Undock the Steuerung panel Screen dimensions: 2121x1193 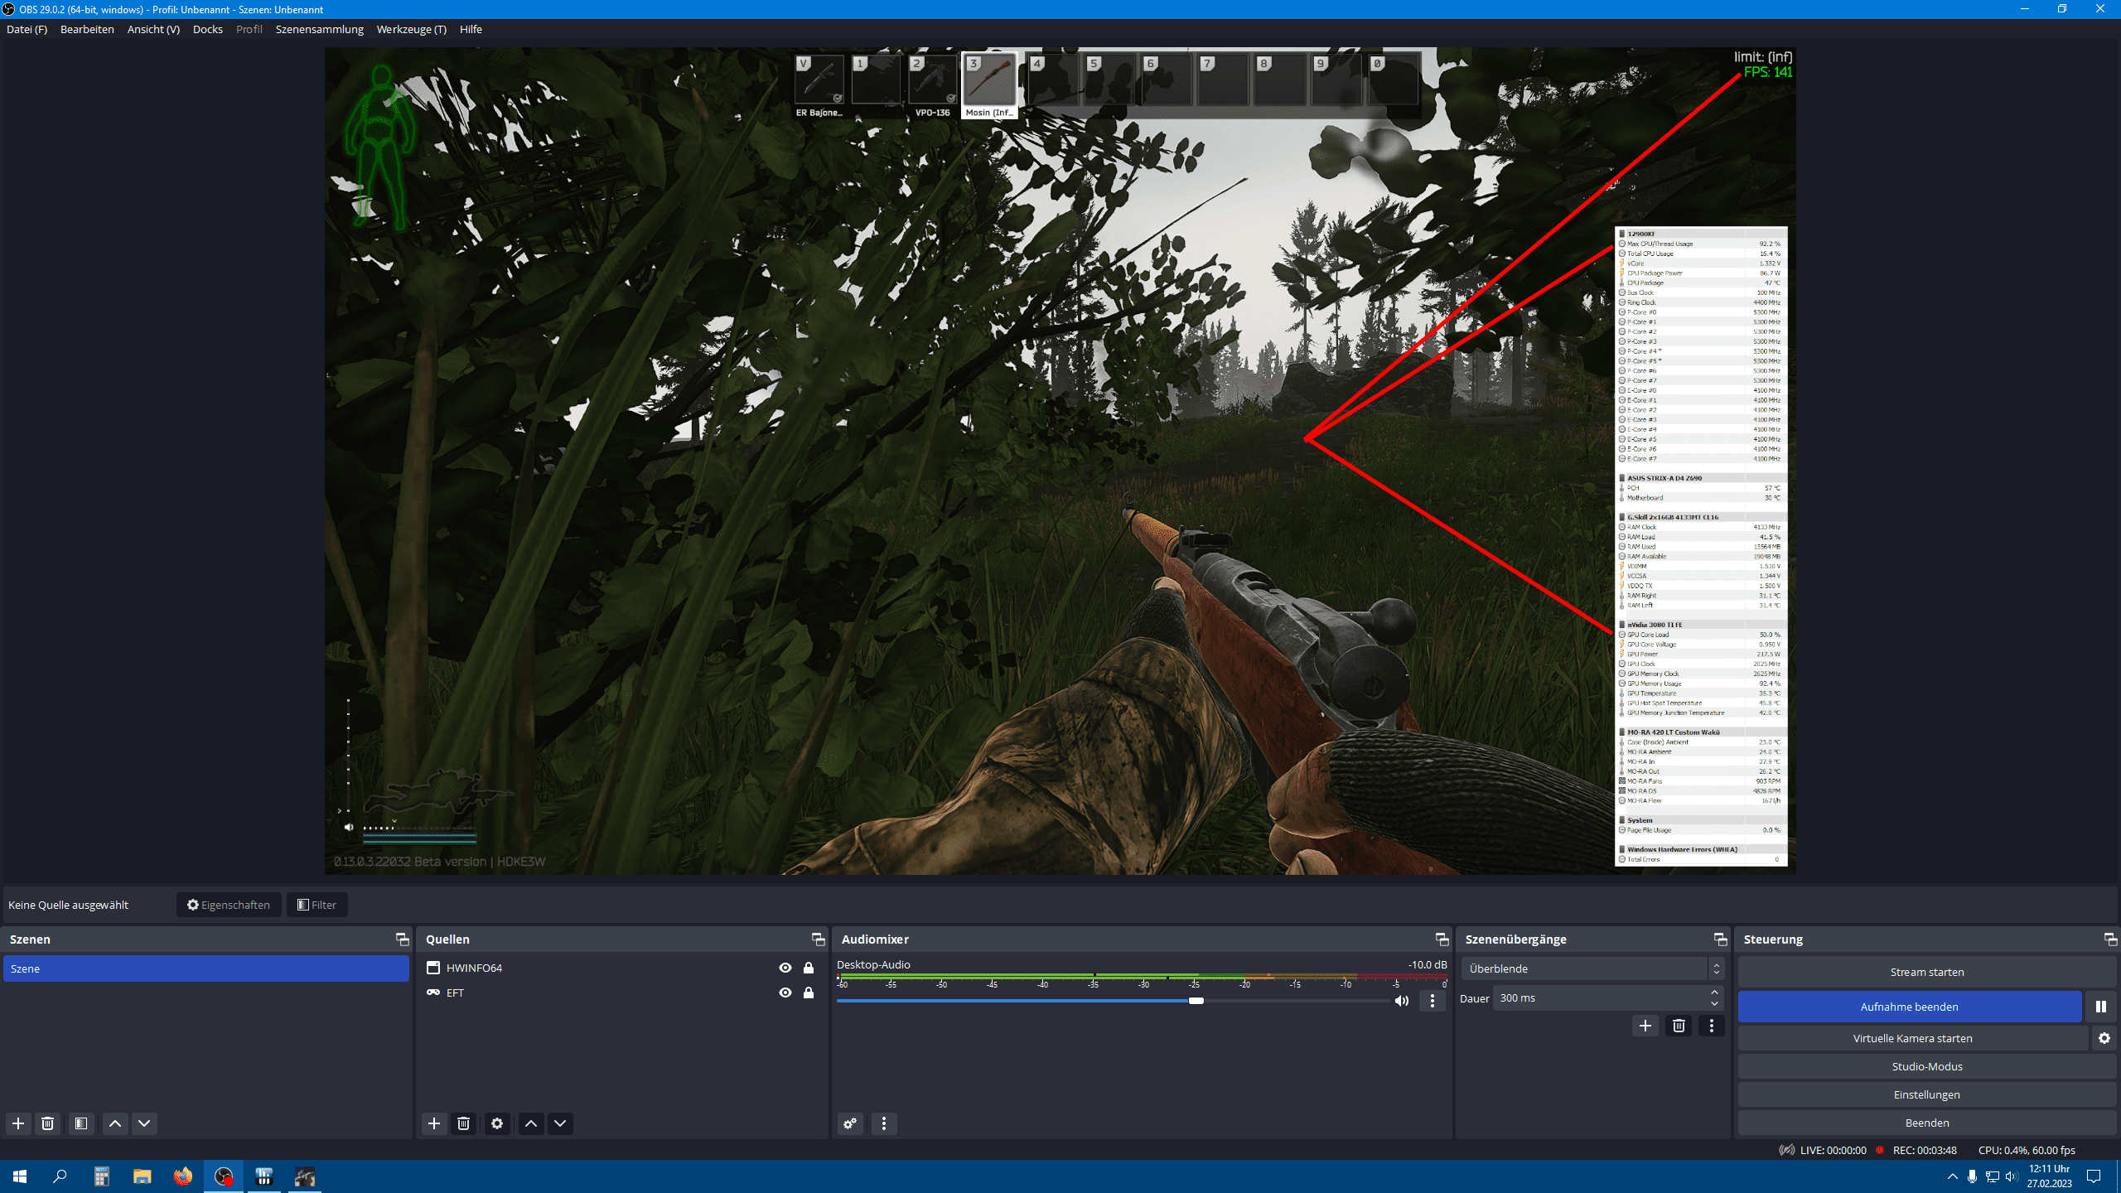pos(2110,939)
